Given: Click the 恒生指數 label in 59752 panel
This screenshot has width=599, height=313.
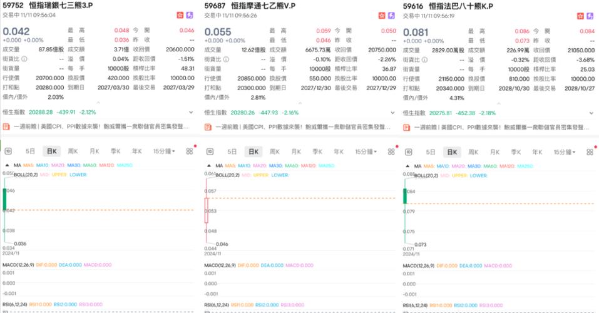Looking at the screenshot, I should [14, 112].
